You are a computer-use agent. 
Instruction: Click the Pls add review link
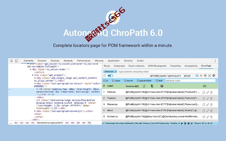[x=142, y=123]
